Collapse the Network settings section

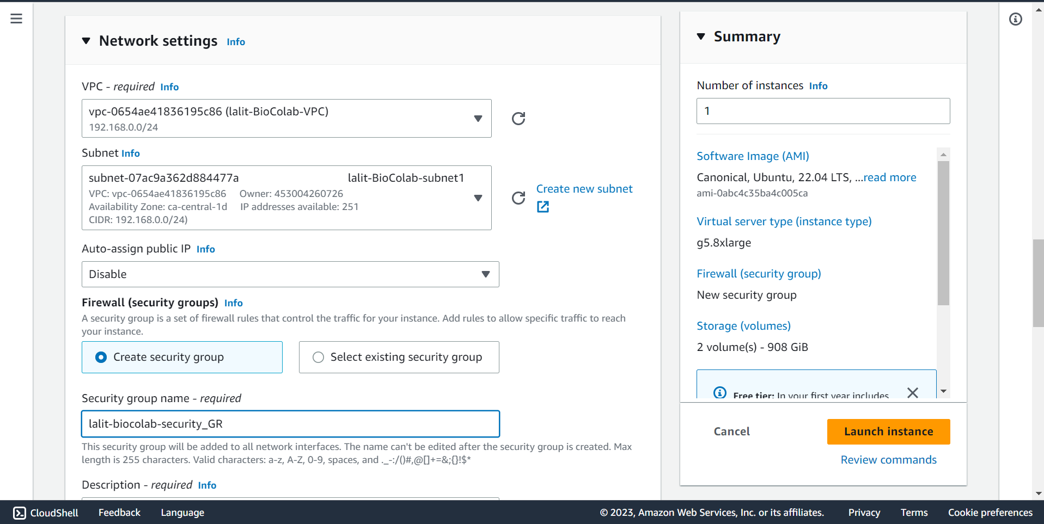click(86, 41)
